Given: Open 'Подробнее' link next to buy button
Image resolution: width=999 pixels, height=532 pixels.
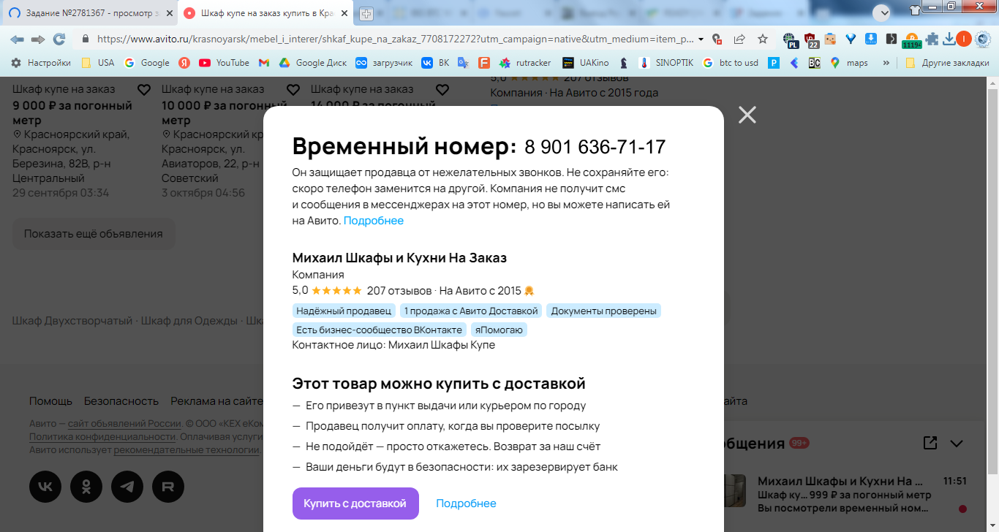Looking at the screenshot, I should click(x=466, y=503).
